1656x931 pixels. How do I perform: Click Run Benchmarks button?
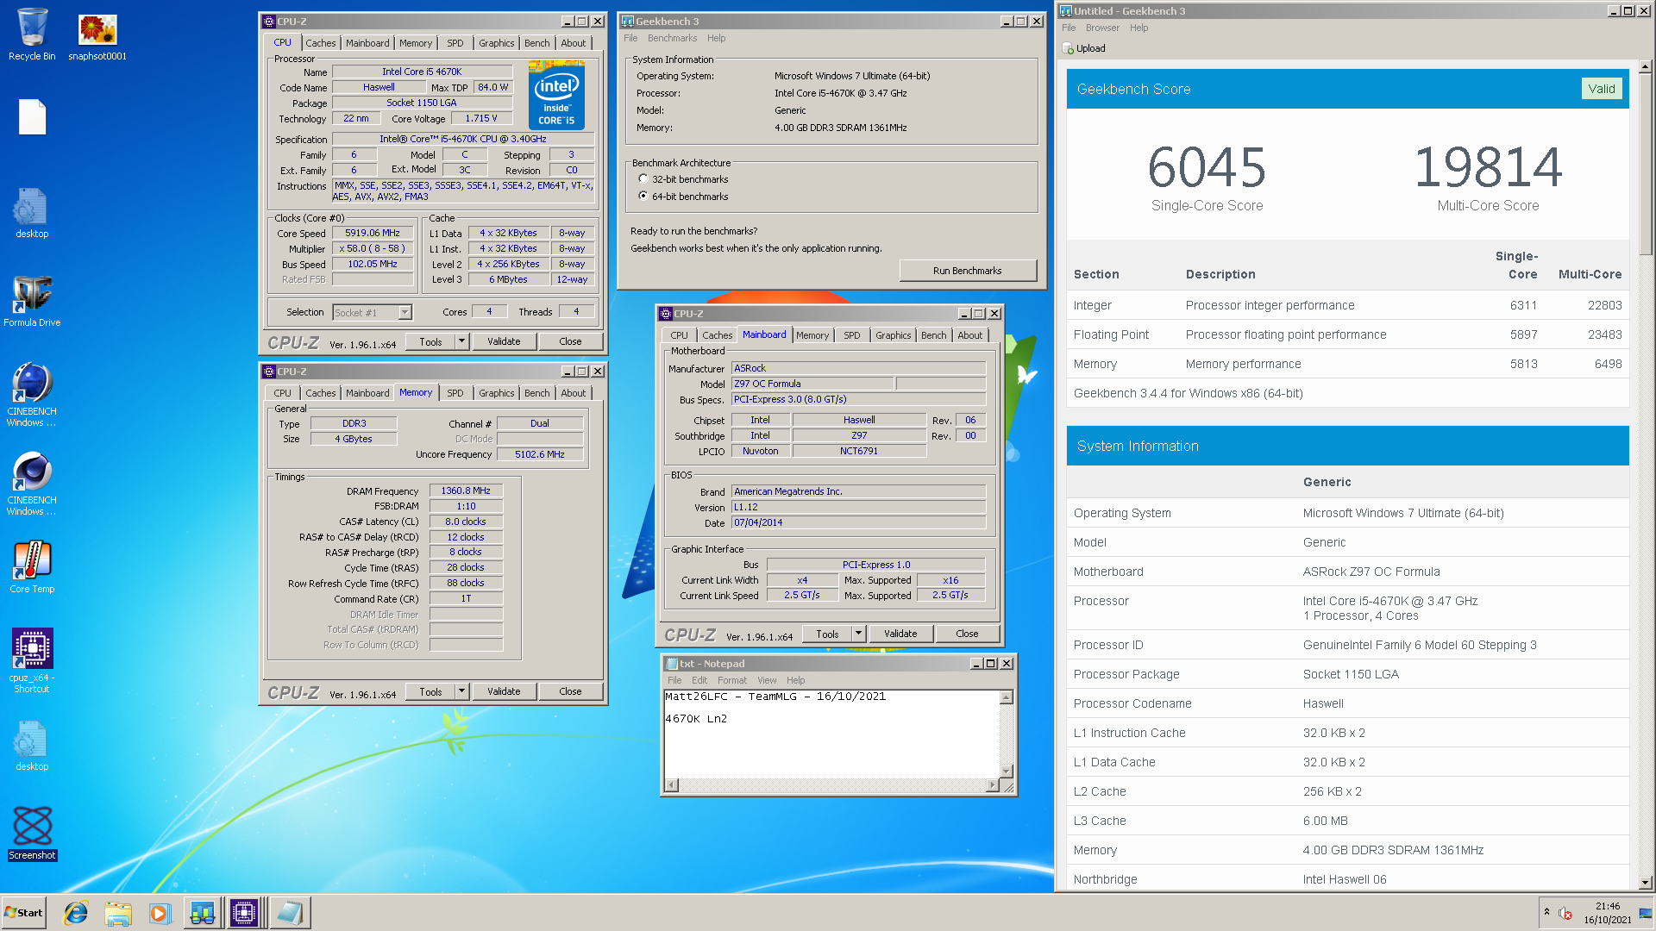967,271
